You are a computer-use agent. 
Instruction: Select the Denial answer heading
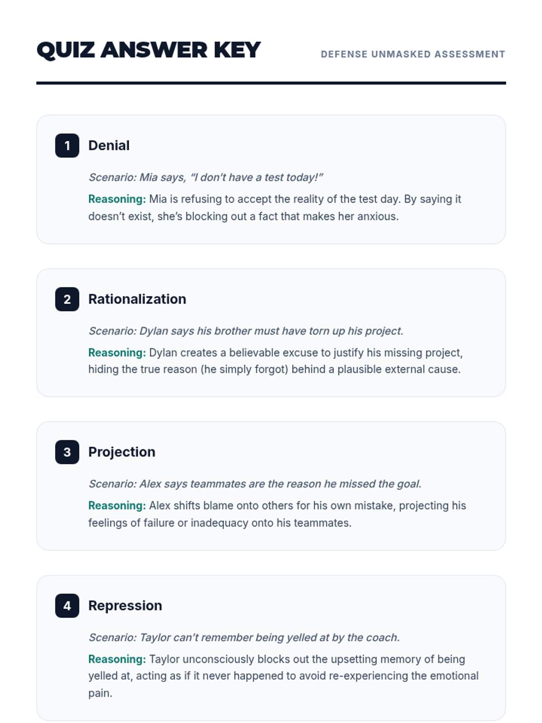(109, 146)
